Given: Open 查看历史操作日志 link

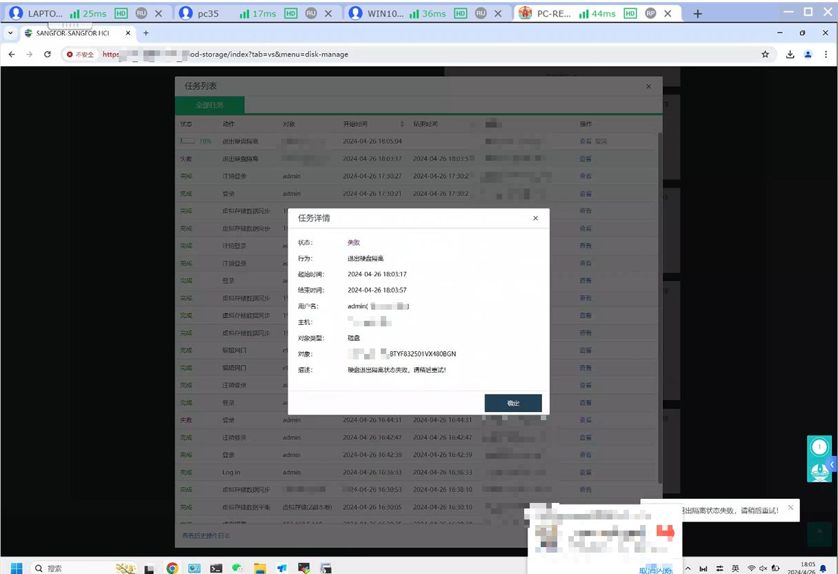Looking at the screenshot, I should click(206, 535).
